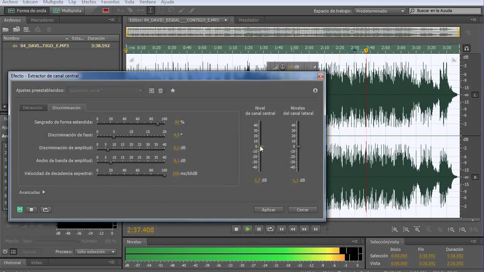484x272 pixels.
Task: Adjust Nivel de canal central slider
Action: pyautogui.click(x=260, y=147)
